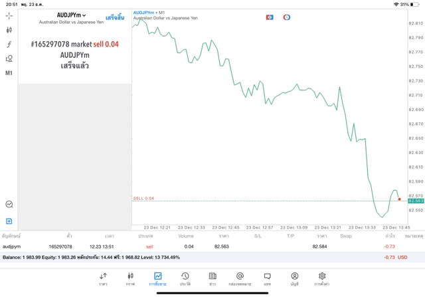Screen dimensions: 425x297
Task: Change M1 timeframe in left sidebar
Action: [9, 73]
